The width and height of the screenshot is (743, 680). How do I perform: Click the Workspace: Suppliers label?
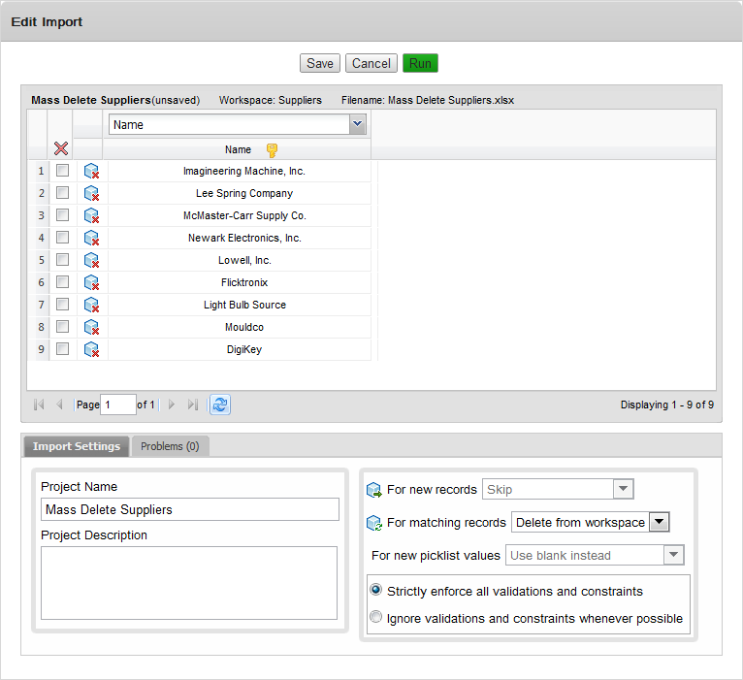point(270,100)
